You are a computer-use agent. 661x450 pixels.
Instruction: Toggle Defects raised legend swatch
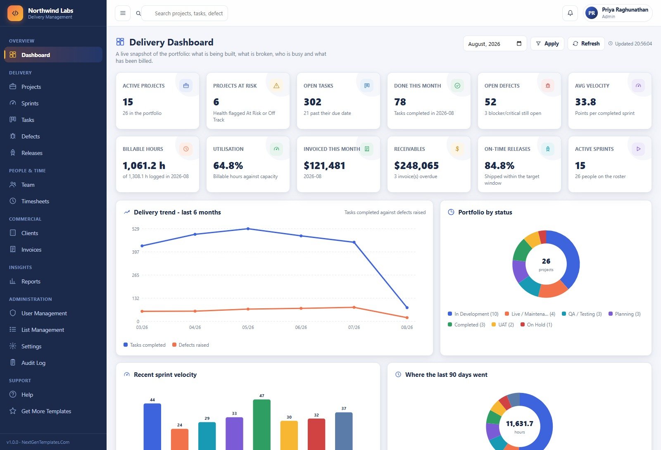(174, 345)
